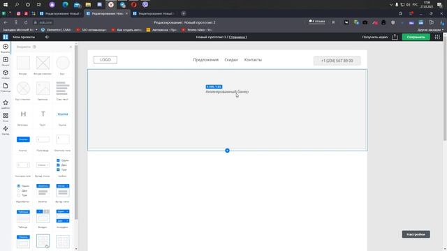Select the plain shape element
Screen dimensions: 447x251
23,63
